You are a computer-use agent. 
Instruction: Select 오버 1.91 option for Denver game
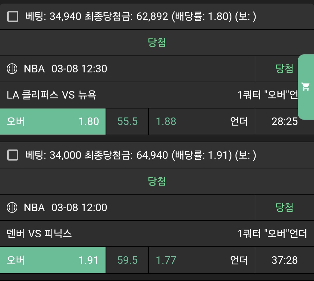pyautogui.click(x=53, y=260)
